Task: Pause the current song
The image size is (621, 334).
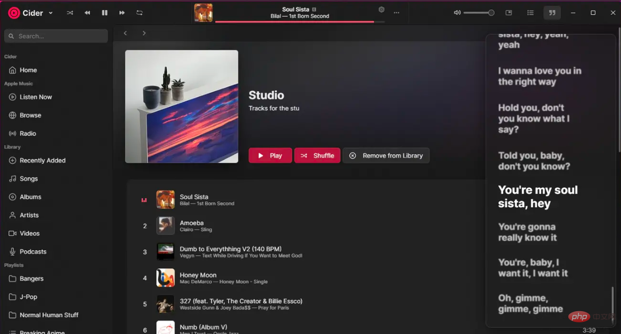Action: pyautogui.click(x=105, y=13)
